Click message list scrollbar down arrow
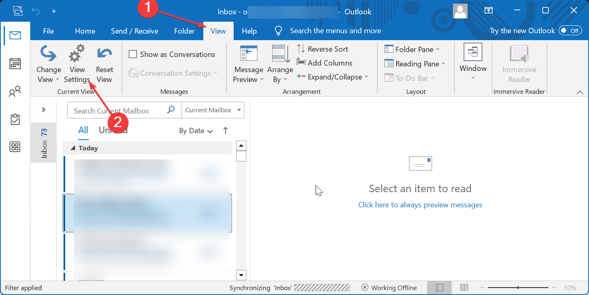The height and width of the screenshot is (295, 589). point(241,275)
